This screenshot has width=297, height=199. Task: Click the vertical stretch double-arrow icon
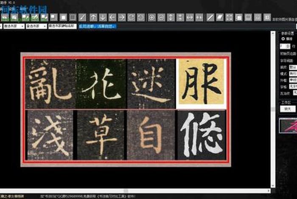point(171,18)
